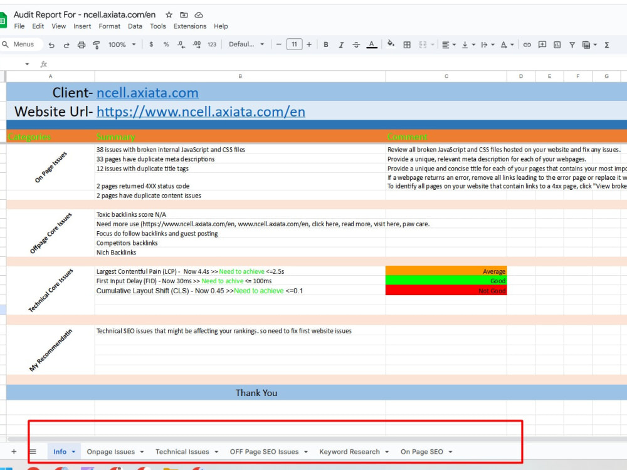627x470 pixels.
Task: Open text wrapping dropdown
Action: [488, 44]
